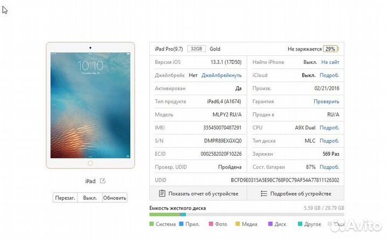
Task: Click the pink Фото legend swatch
Action: pyautogui.click(x=211, y=224)
